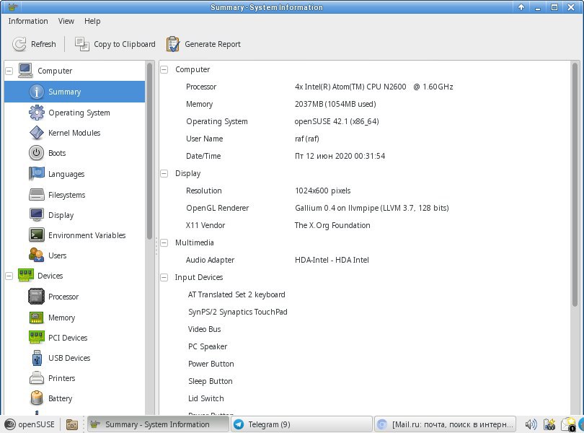This screenshot has width=584, height=433.
Task: Open Operating System gear icon
Action: 37,113
